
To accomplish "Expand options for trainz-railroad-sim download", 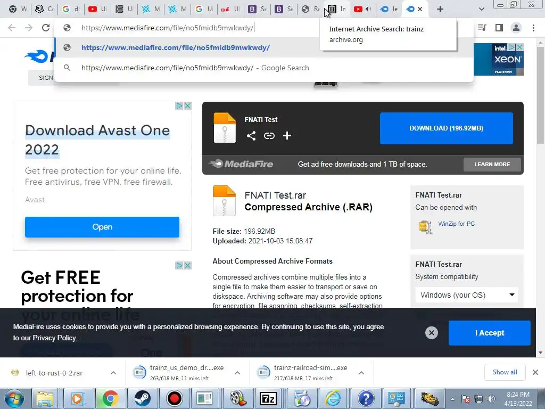I will click(361, 373).
